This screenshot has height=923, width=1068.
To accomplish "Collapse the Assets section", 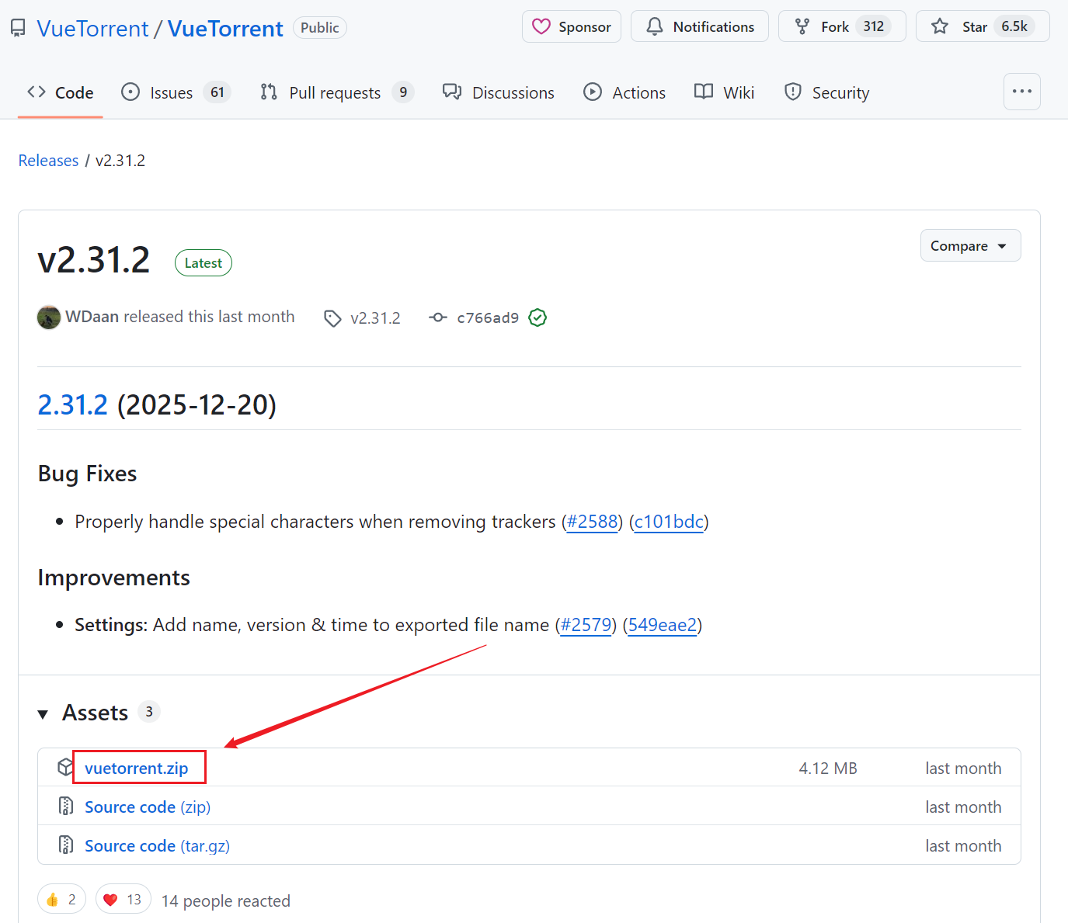I will pos(43,713).
